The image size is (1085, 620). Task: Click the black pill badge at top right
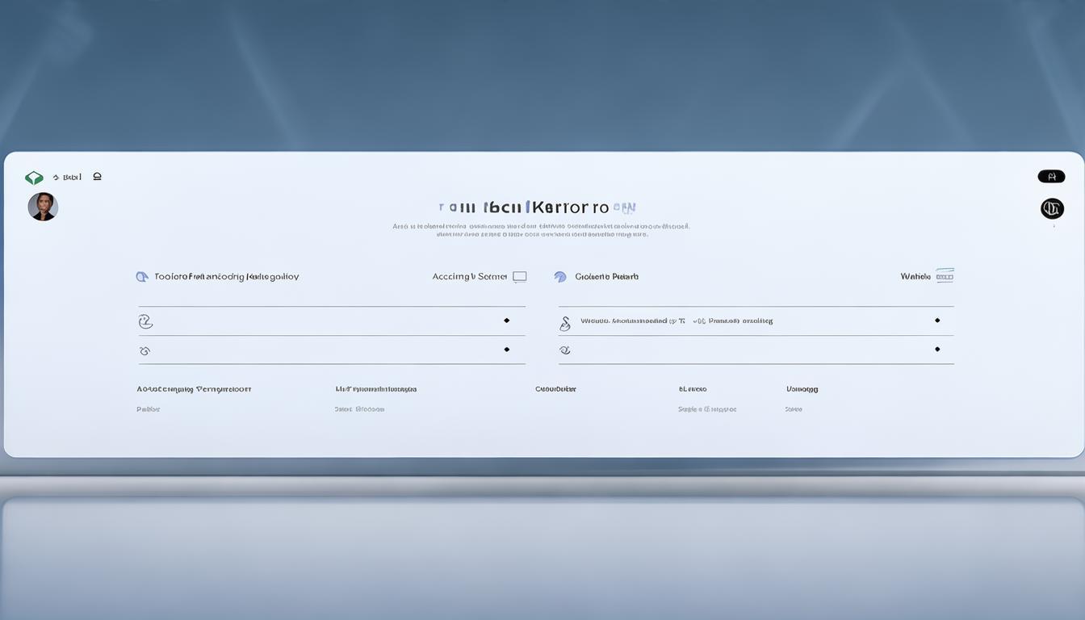click(x=1051, y=177)
